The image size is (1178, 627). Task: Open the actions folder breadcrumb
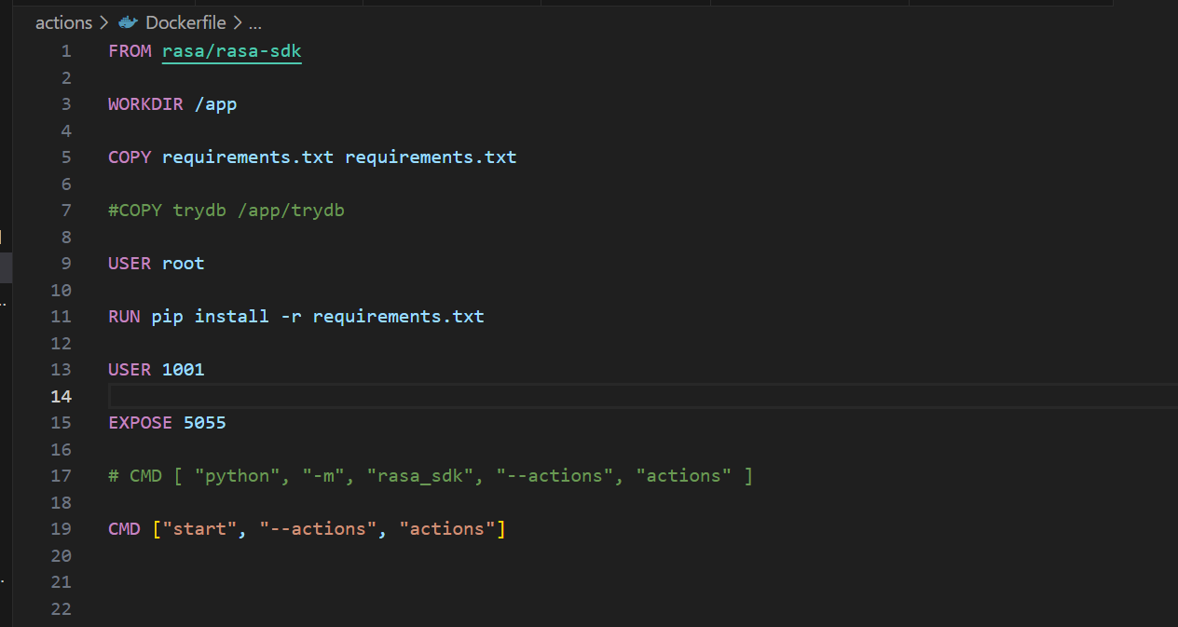[x=63, y=22]
